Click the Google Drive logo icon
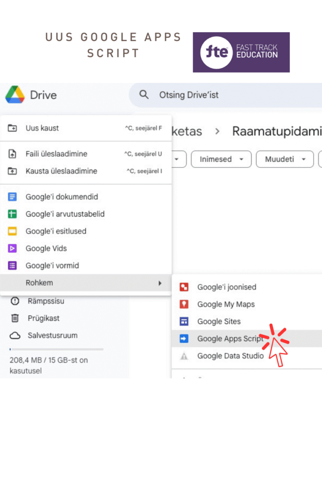This screenshot has width=322, height=483. 15,95
